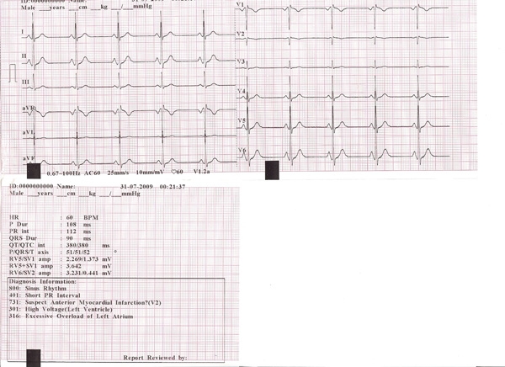Click the '800: Sinus Rhythm' line

point(38,289)
